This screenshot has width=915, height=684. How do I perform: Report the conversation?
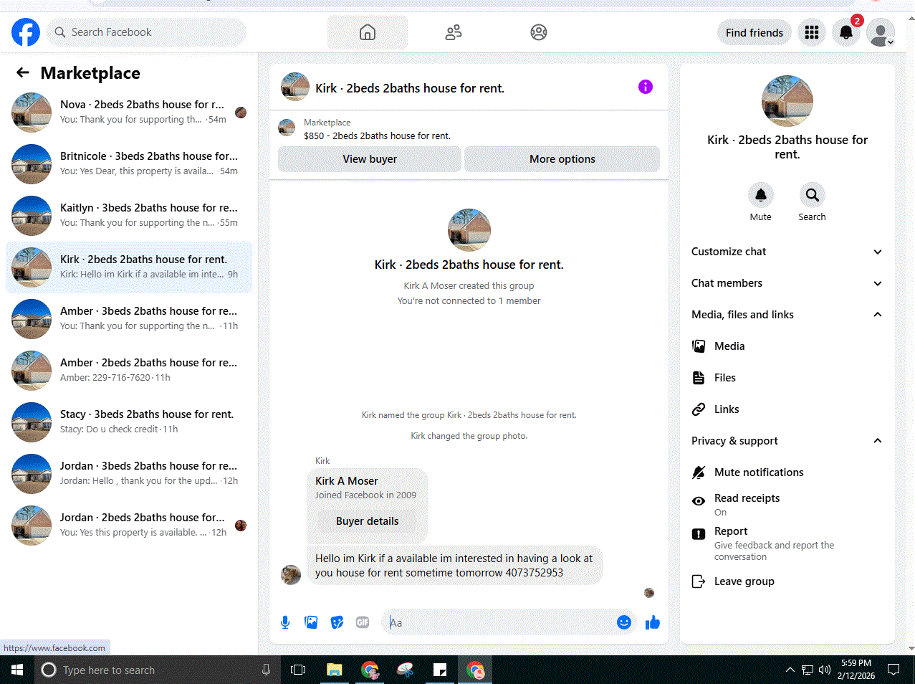(x=787, y=543)
